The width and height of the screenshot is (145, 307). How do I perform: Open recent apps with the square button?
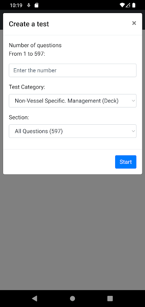110,299
